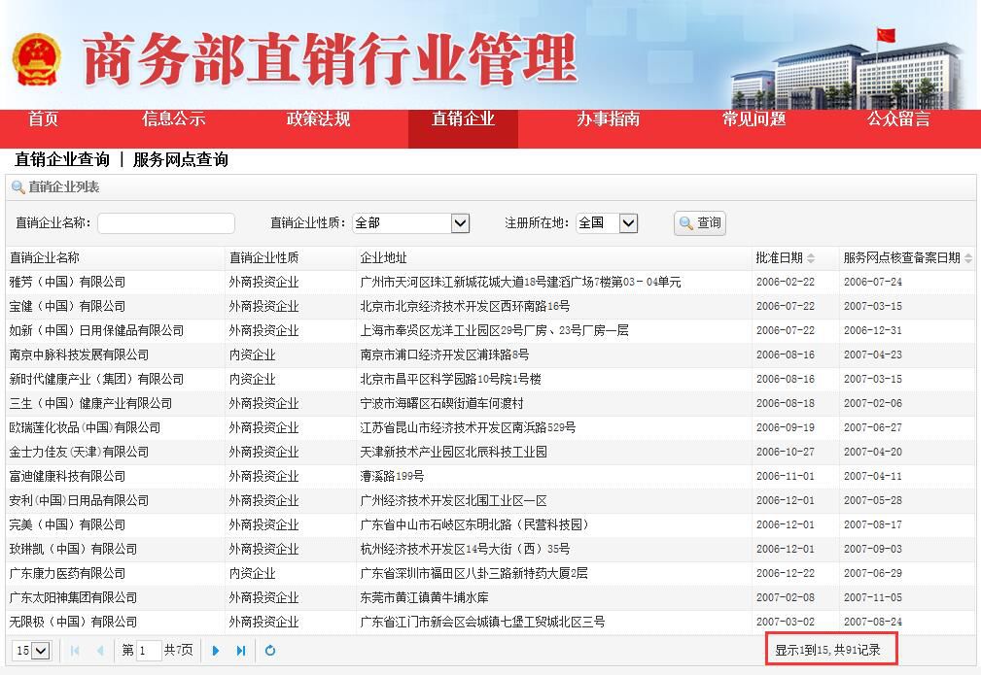Go to the next page of results
The width and height of the screenshot is (981, 675).
point(215,652)
